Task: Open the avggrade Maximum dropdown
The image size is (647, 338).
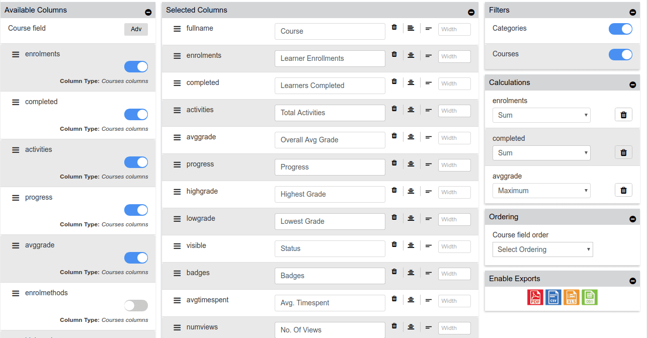Action: (541, 190)
